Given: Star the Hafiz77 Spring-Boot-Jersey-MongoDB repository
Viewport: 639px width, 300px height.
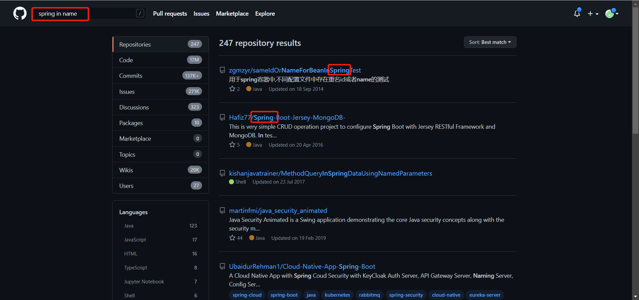Looking at the screenshot, I should 232,145.
